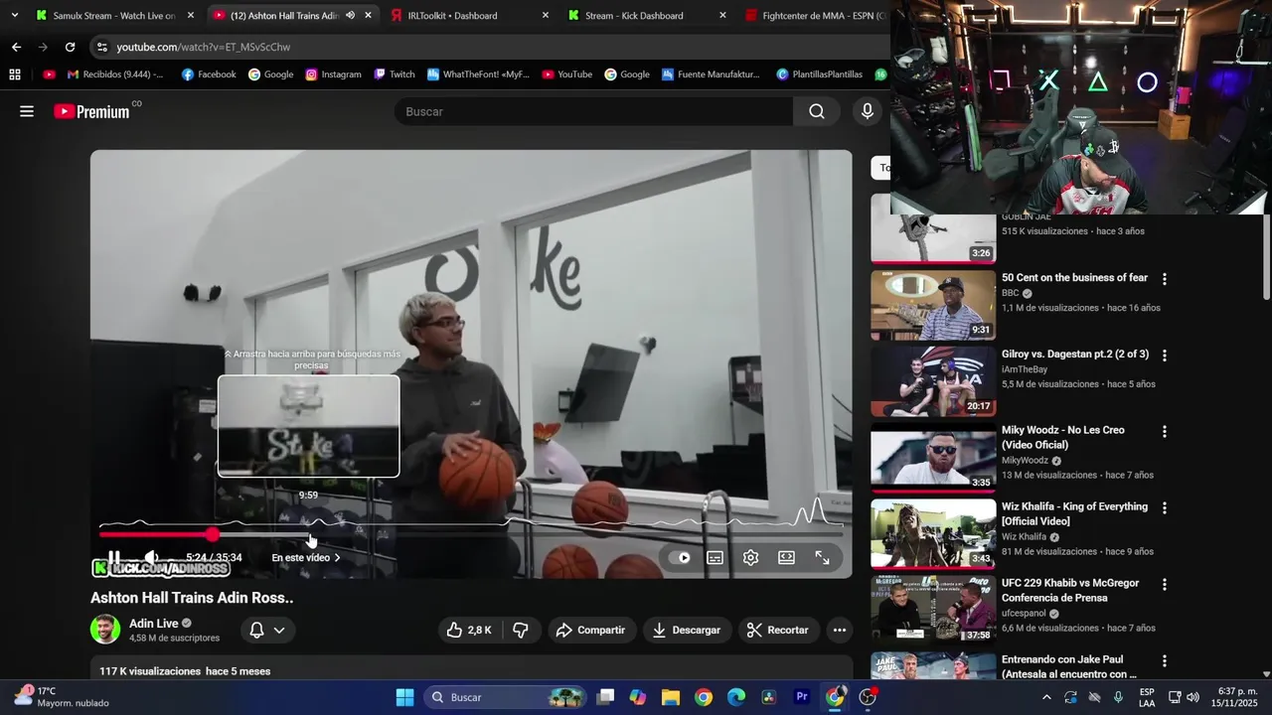Enter fullscreen in the video player
This screenshot has height=715, width=1272.
(x=822, y=557)
